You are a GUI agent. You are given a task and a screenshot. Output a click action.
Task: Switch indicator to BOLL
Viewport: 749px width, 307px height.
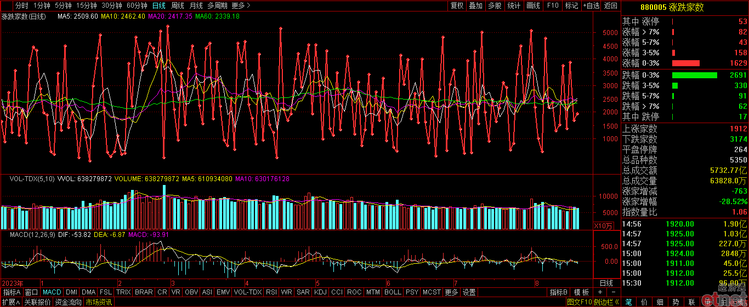tap(393, 292)
